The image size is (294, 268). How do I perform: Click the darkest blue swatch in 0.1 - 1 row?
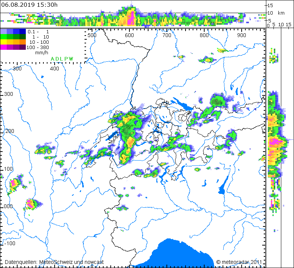tap(23, 31)
